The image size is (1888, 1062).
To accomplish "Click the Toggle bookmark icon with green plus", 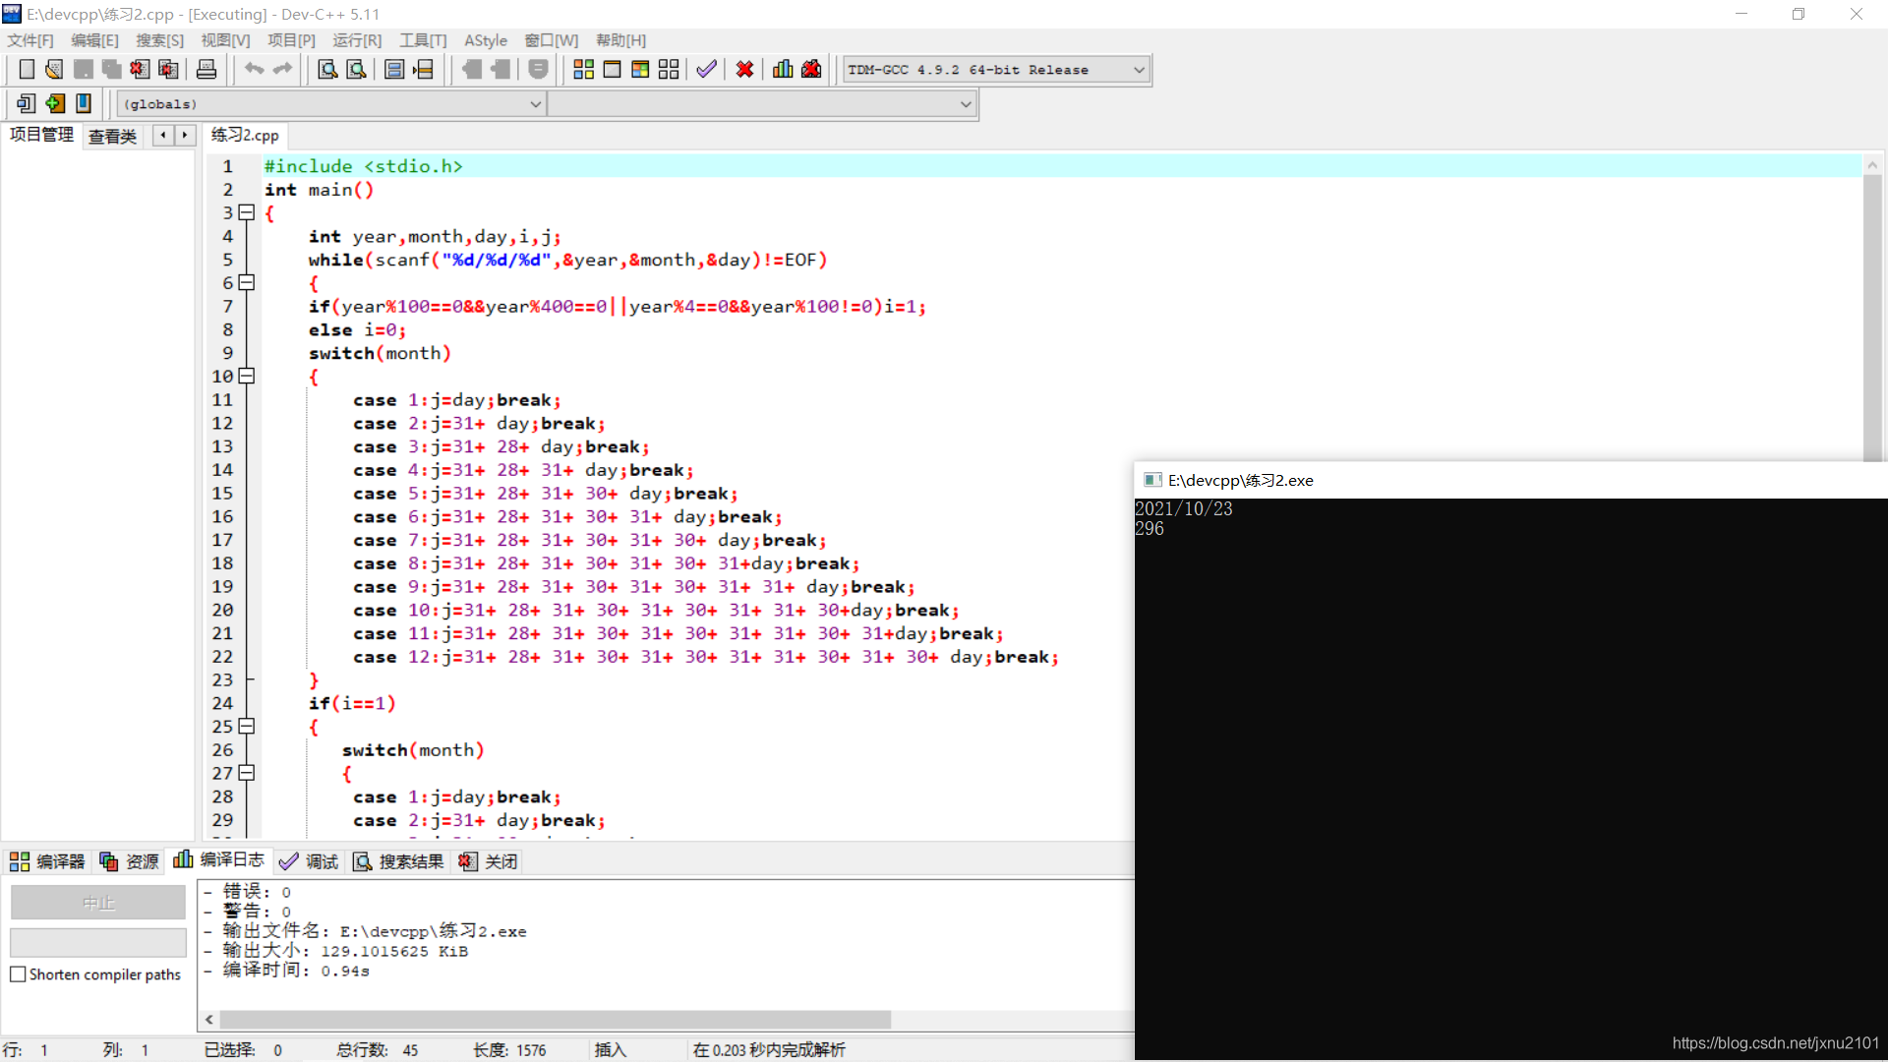I will pyautogui.click(x=55, y=103).
